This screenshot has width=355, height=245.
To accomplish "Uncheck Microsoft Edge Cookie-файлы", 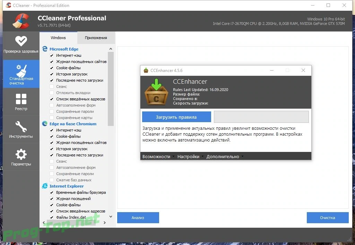I will (52, 68).
